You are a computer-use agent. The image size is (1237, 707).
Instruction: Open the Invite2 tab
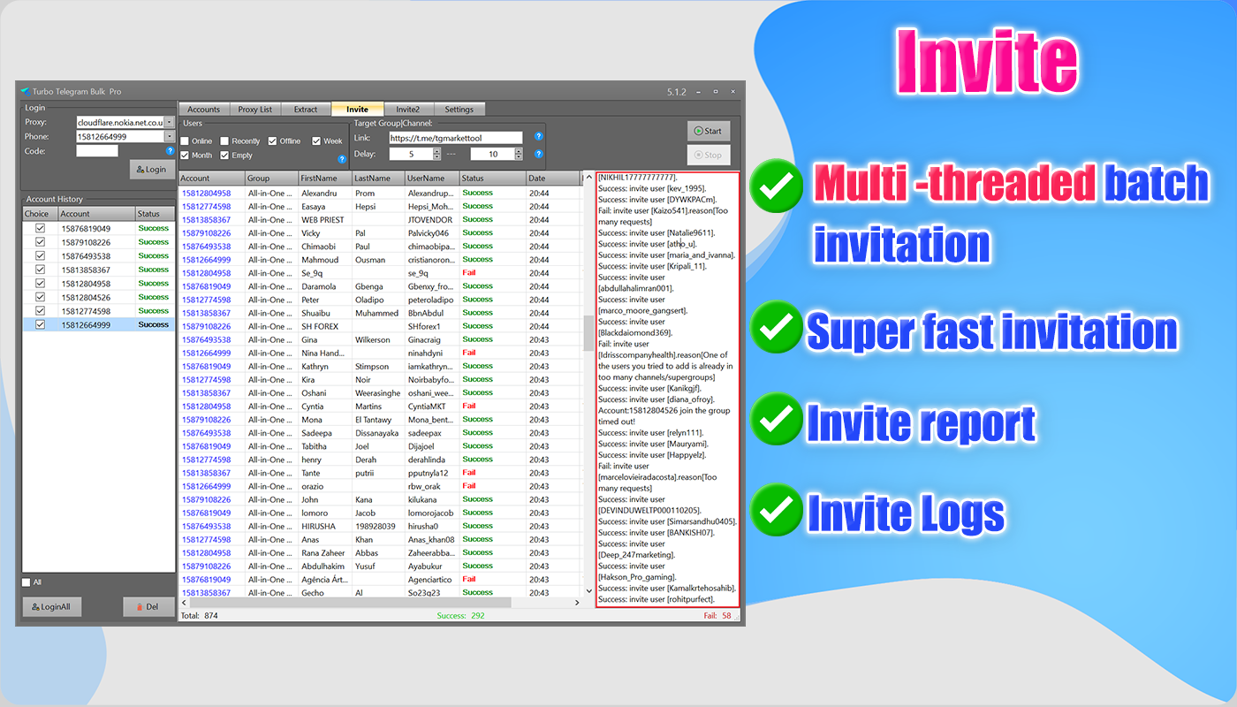408,110
